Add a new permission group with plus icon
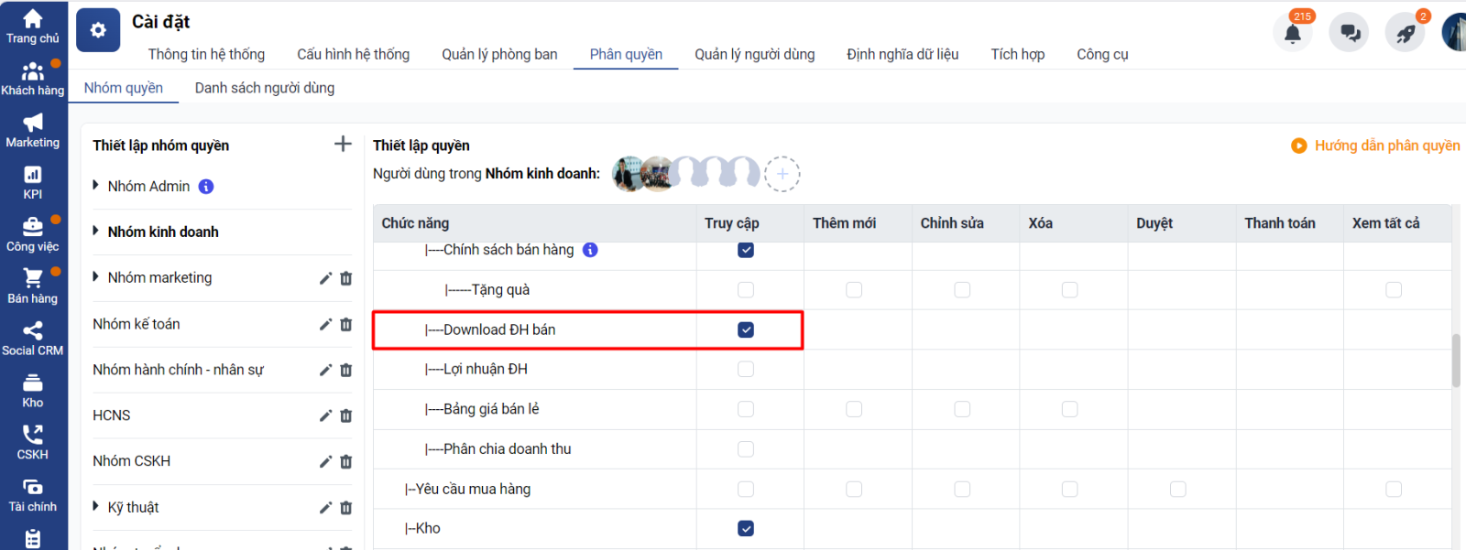The height and width of the screenshot is (550, 1466). tap(343, 144)
